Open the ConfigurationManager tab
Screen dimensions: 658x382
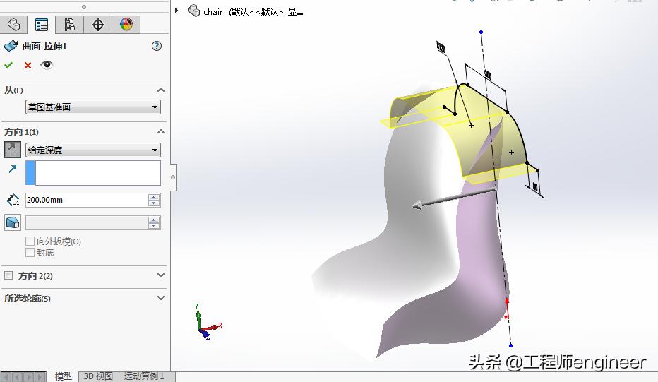click(x=69, y=25)
